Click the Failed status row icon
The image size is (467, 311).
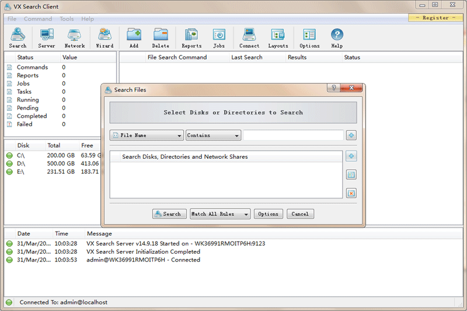point(9,124)
